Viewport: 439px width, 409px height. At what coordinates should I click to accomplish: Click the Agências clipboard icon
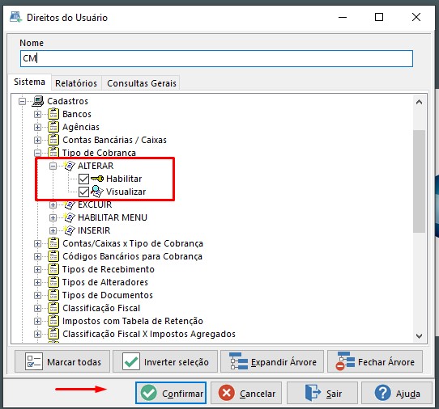click(x=53, y=127)
